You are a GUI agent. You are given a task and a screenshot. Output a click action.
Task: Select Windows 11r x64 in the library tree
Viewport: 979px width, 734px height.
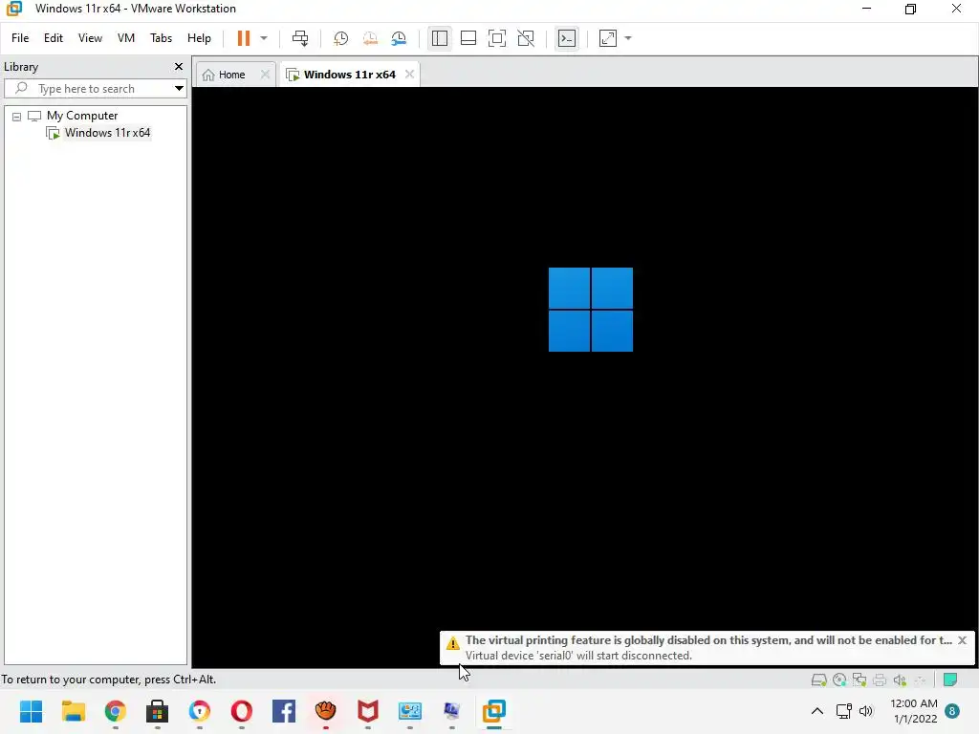click(107, 132)
